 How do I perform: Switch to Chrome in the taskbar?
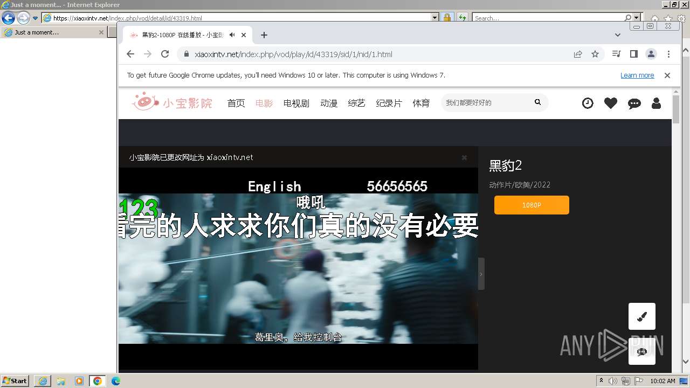(98, 381)
